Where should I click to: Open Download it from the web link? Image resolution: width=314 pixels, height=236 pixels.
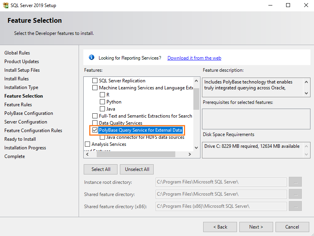click(194, 58)
